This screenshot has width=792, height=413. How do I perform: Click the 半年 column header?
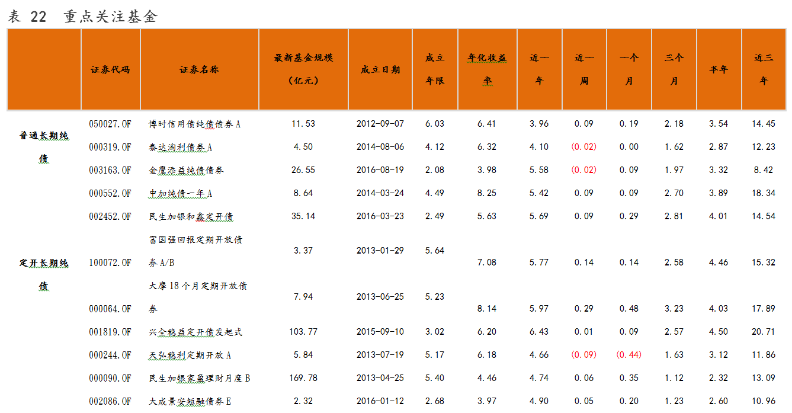(719, 69)
